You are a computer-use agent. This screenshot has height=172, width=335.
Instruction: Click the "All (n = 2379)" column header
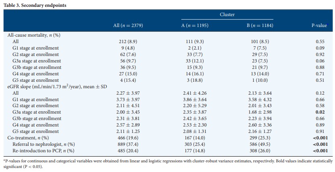128,25
